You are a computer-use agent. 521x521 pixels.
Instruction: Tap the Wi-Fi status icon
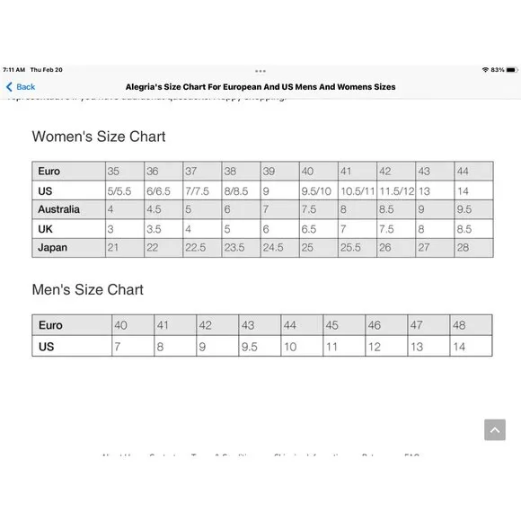[x=485, y=70]
